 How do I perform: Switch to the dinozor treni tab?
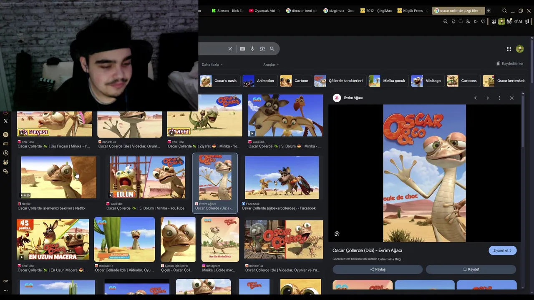pos(302,11)
